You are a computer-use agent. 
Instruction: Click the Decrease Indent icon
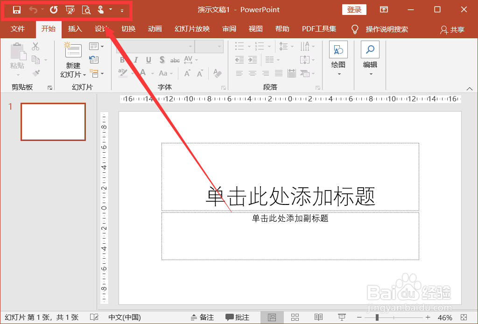(x=239, y=60)
